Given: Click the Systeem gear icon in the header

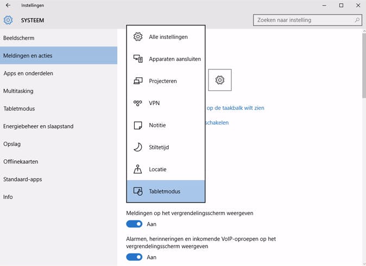Looking at the screenshot, I should tap(8, 21).
